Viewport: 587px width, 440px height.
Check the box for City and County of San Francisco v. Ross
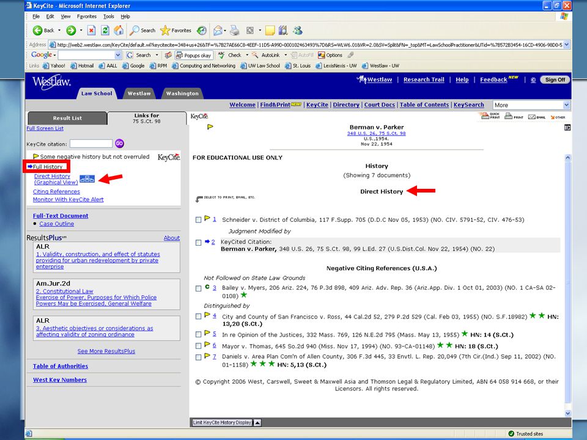click(x=198, y=317)
